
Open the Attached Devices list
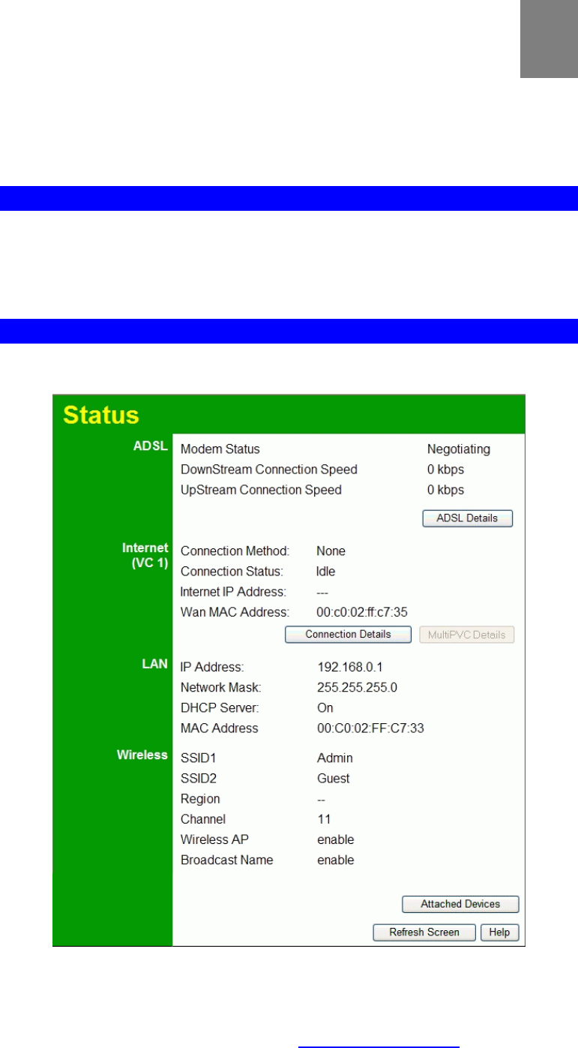point(460,904)
